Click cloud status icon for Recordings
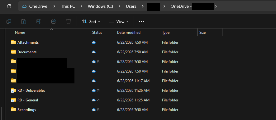 coord(94,110)
